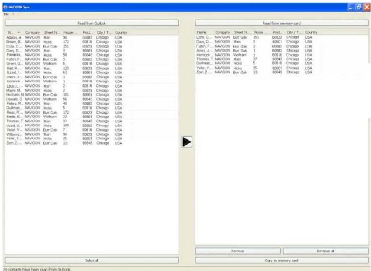
Task: Click memory card list House header
Action: click(261, 32)
